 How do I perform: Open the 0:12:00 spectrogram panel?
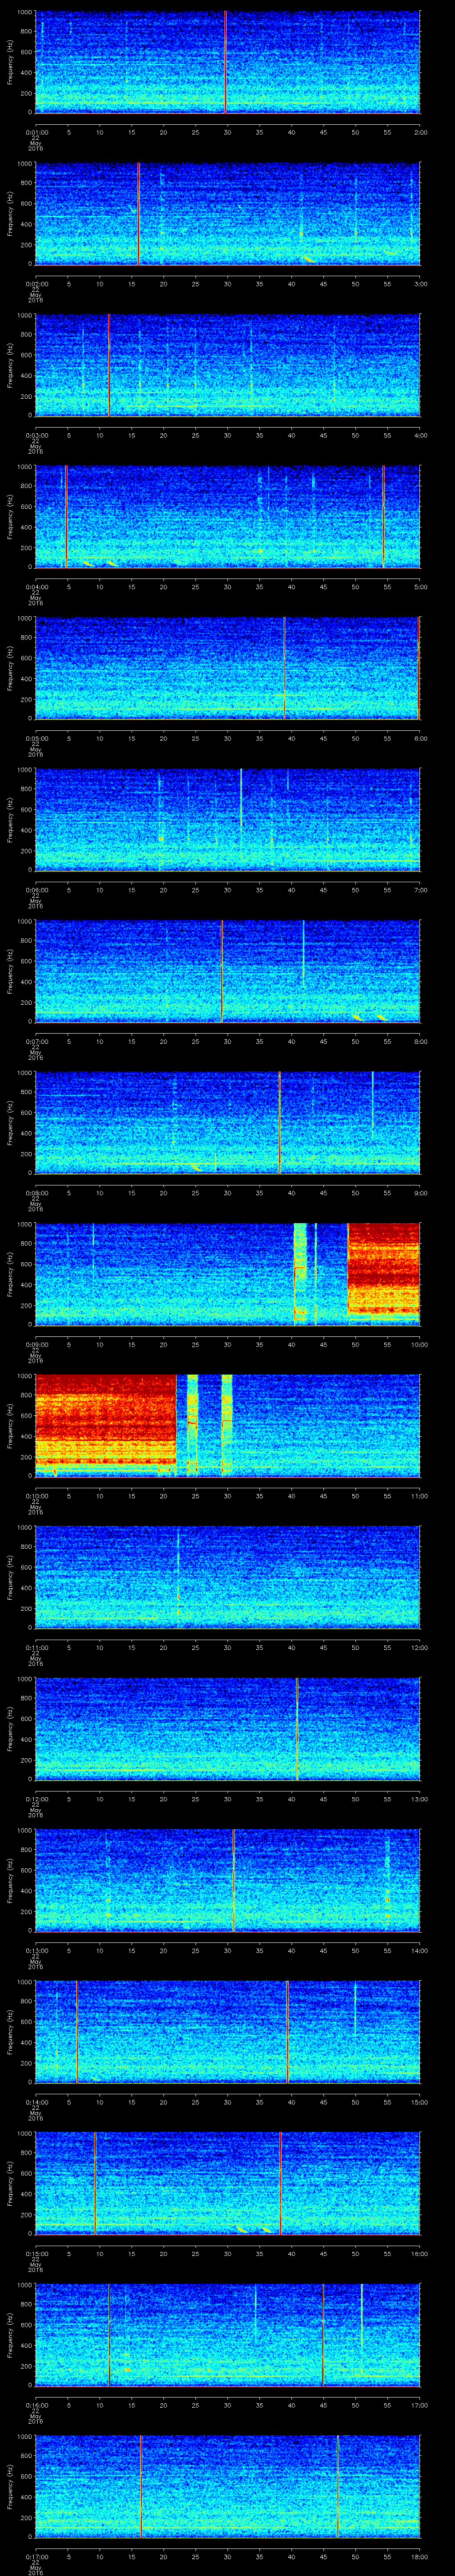tap(228, 1729)
